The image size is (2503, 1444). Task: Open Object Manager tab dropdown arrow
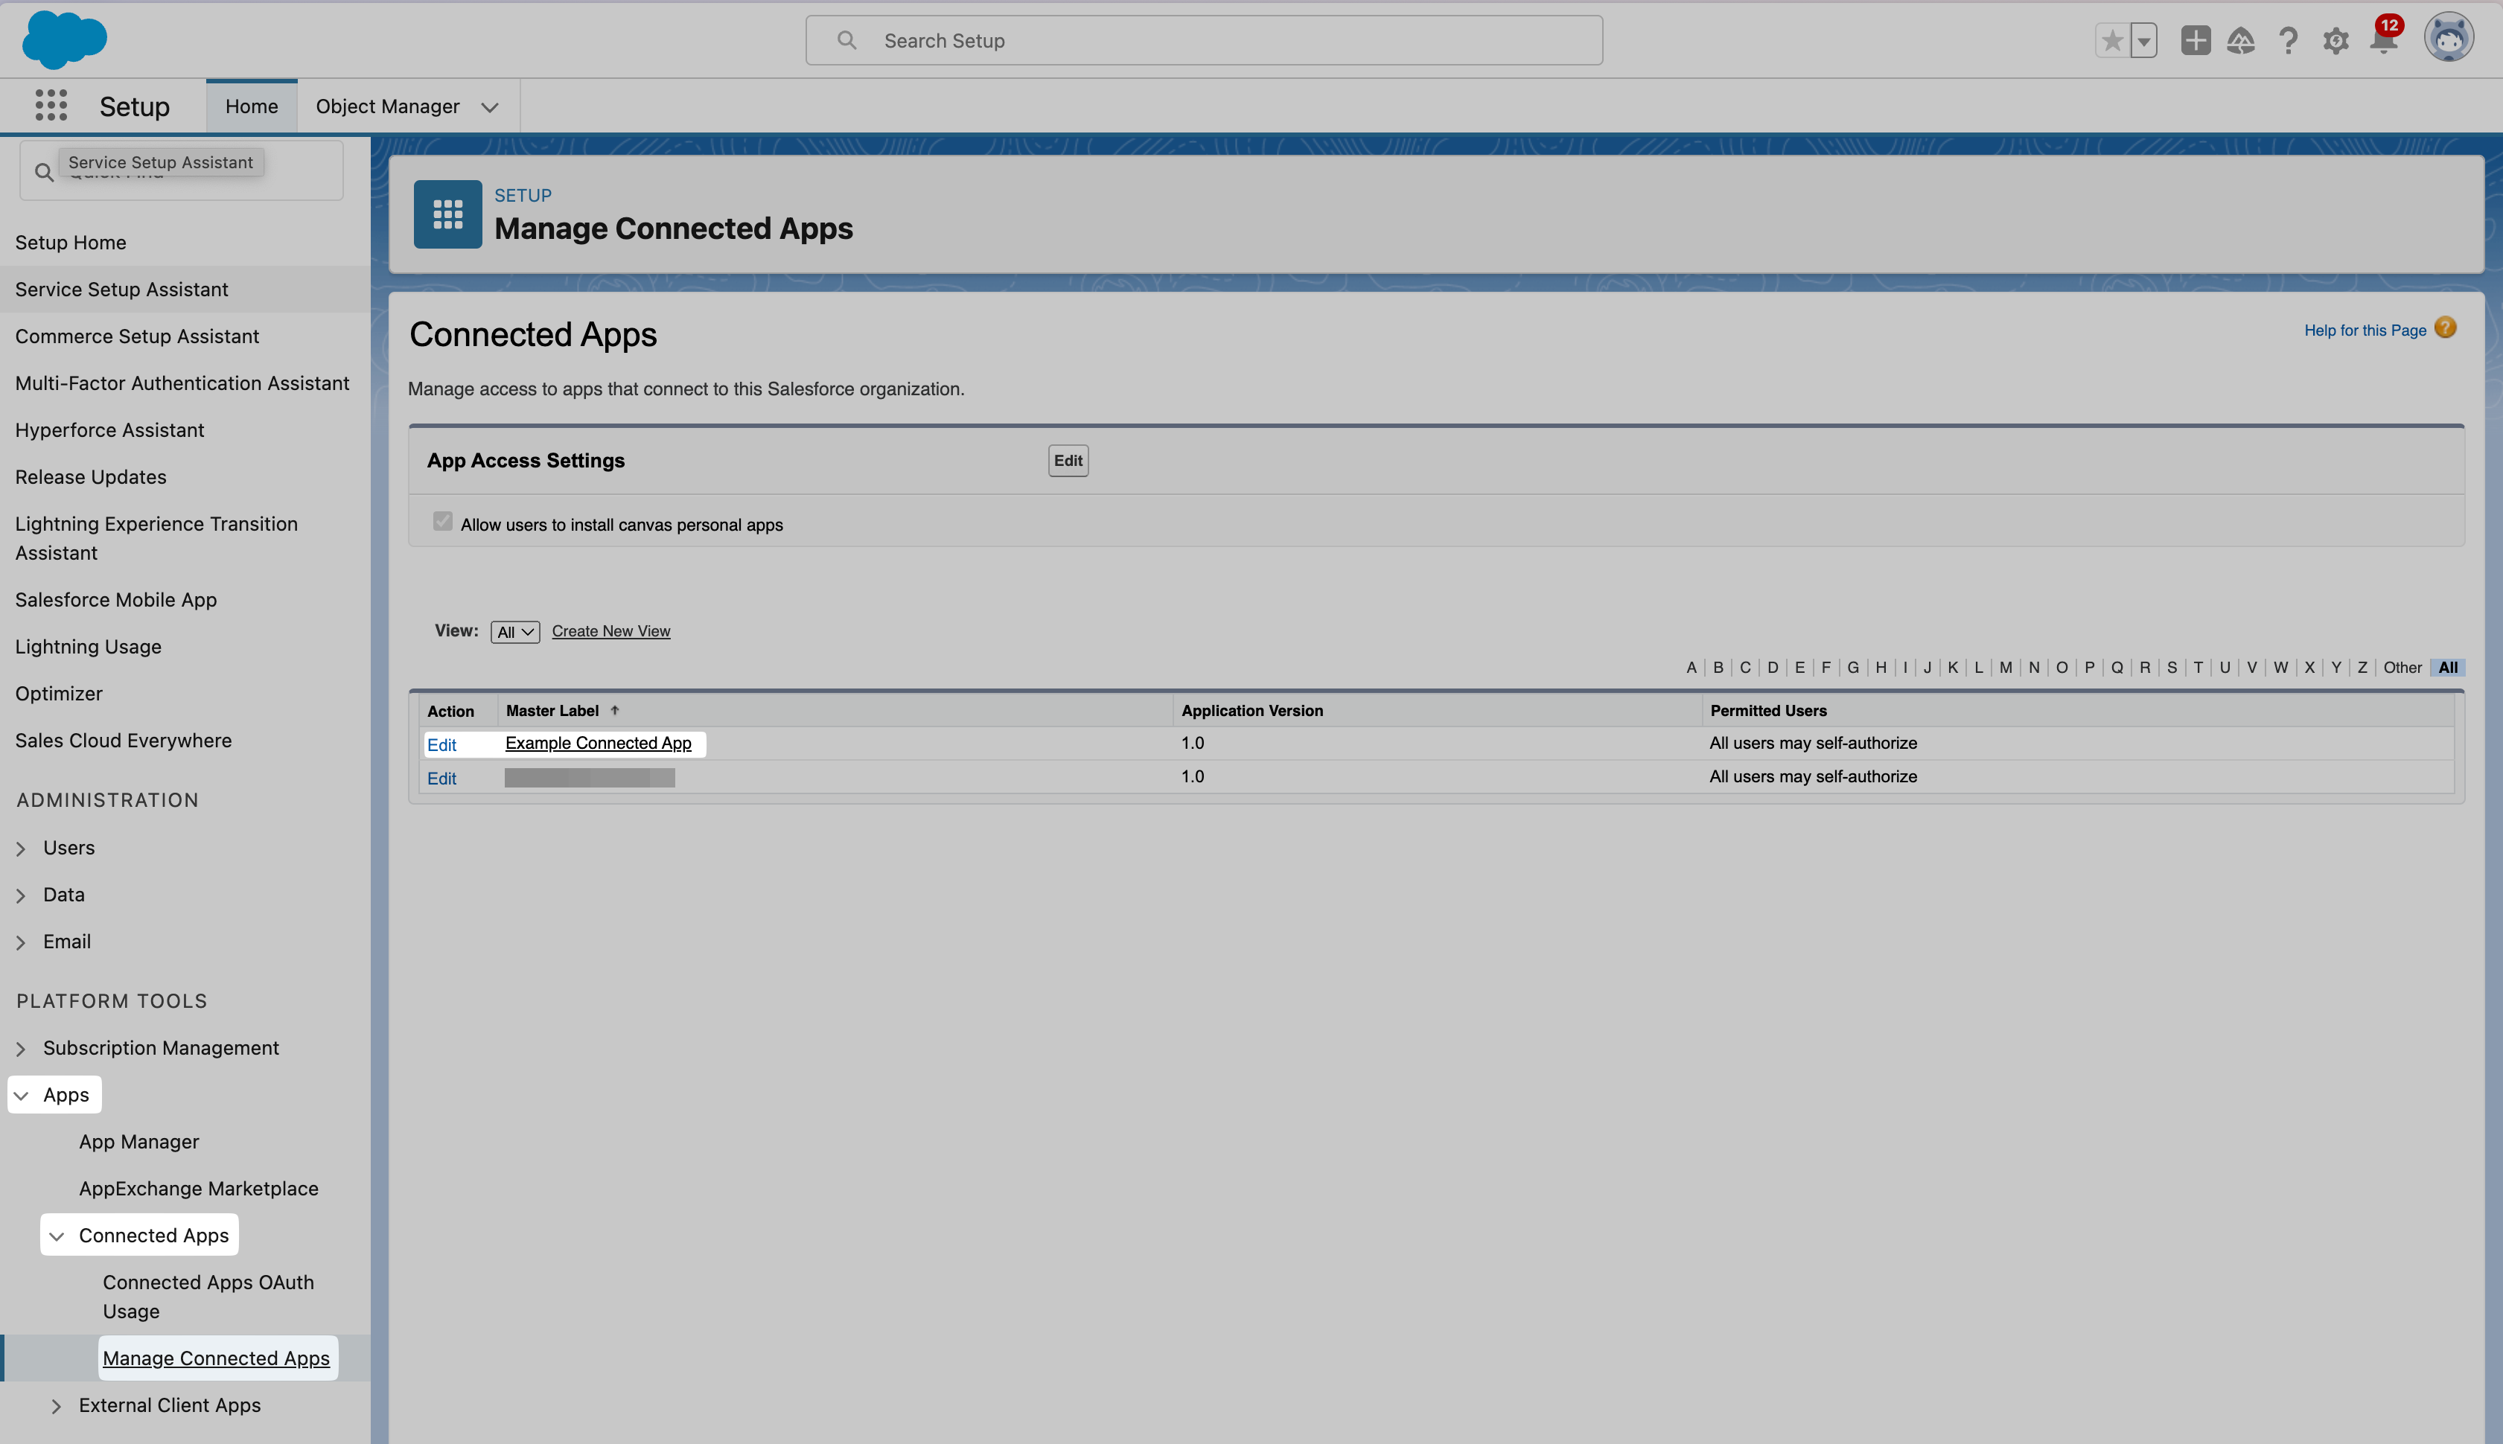[490, 107]
